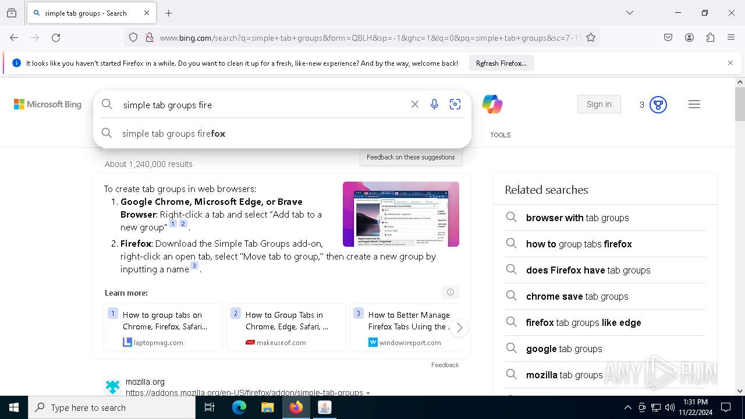Click the answer info icon
This screenshot has height=419, width=745.
tap(450, 292)
